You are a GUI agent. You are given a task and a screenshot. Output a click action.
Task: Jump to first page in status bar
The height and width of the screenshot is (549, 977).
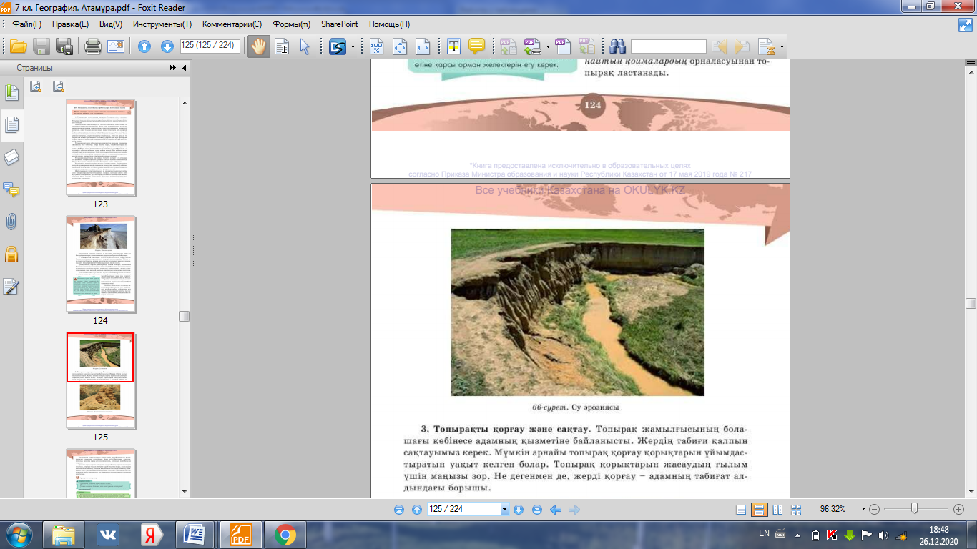coord(399,510)
